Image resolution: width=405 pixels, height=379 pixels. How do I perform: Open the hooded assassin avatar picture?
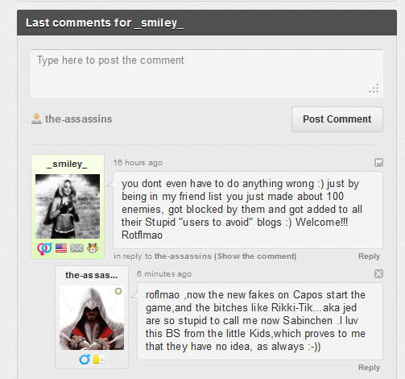tap(92, 318)
